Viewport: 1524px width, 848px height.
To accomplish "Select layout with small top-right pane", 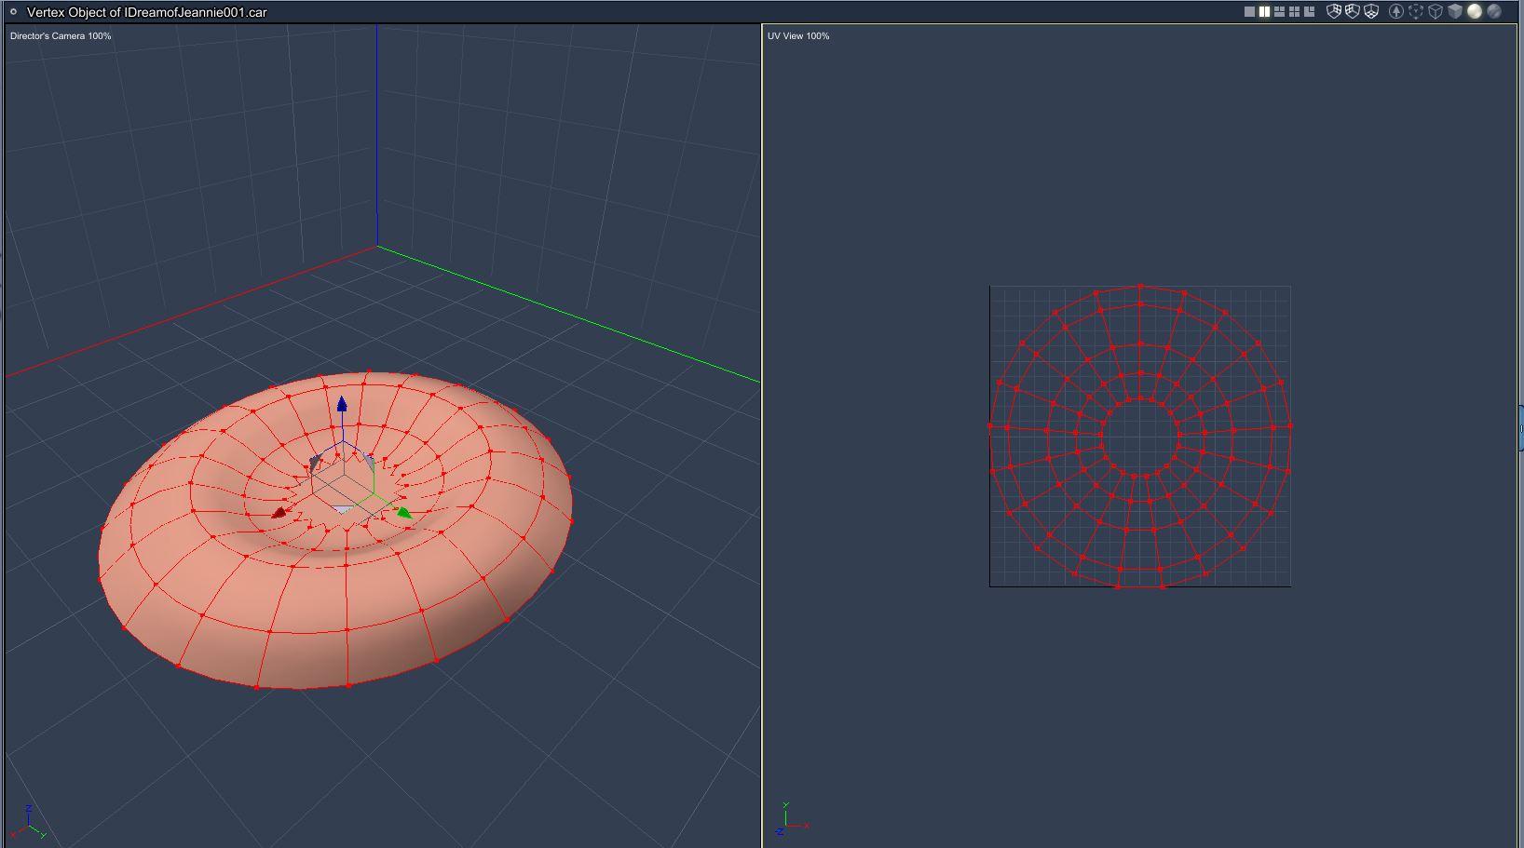I will (x=1309, y=12).
